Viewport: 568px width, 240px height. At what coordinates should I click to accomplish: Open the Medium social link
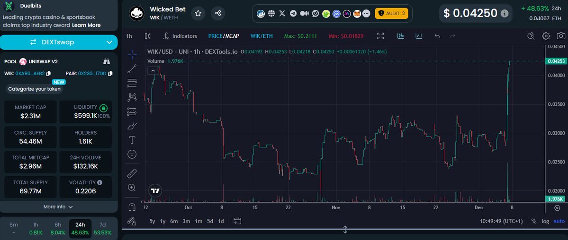305,14
